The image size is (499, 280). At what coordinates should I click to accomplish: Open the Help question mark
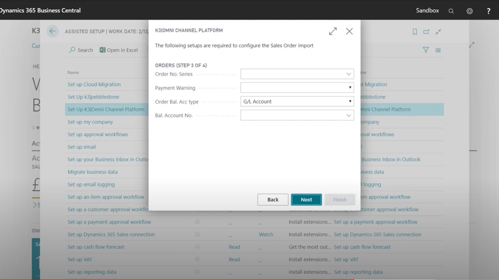[488, 11]
